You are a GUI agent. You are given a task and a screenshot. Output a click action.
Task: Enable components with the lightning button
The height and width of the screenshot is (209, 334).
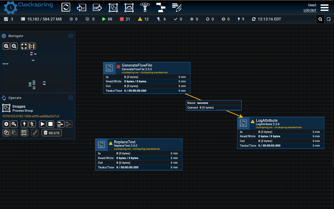(x=24, y=124)
